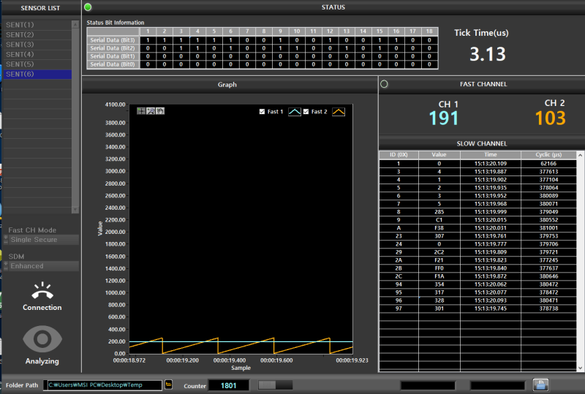
Task: Select the graph crosshair cursor tool
Action: [142, 111]
